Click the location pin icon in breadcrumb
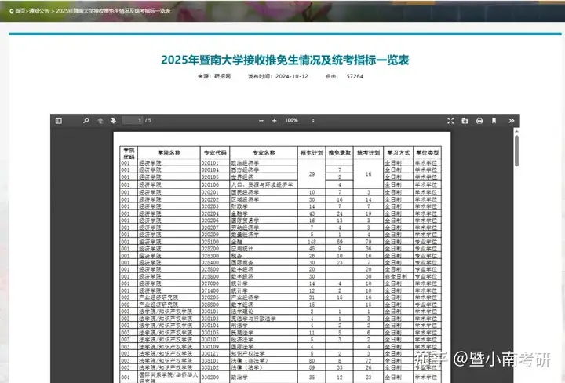This screenshot has width=565, height=383. click(x=12, y=11)
